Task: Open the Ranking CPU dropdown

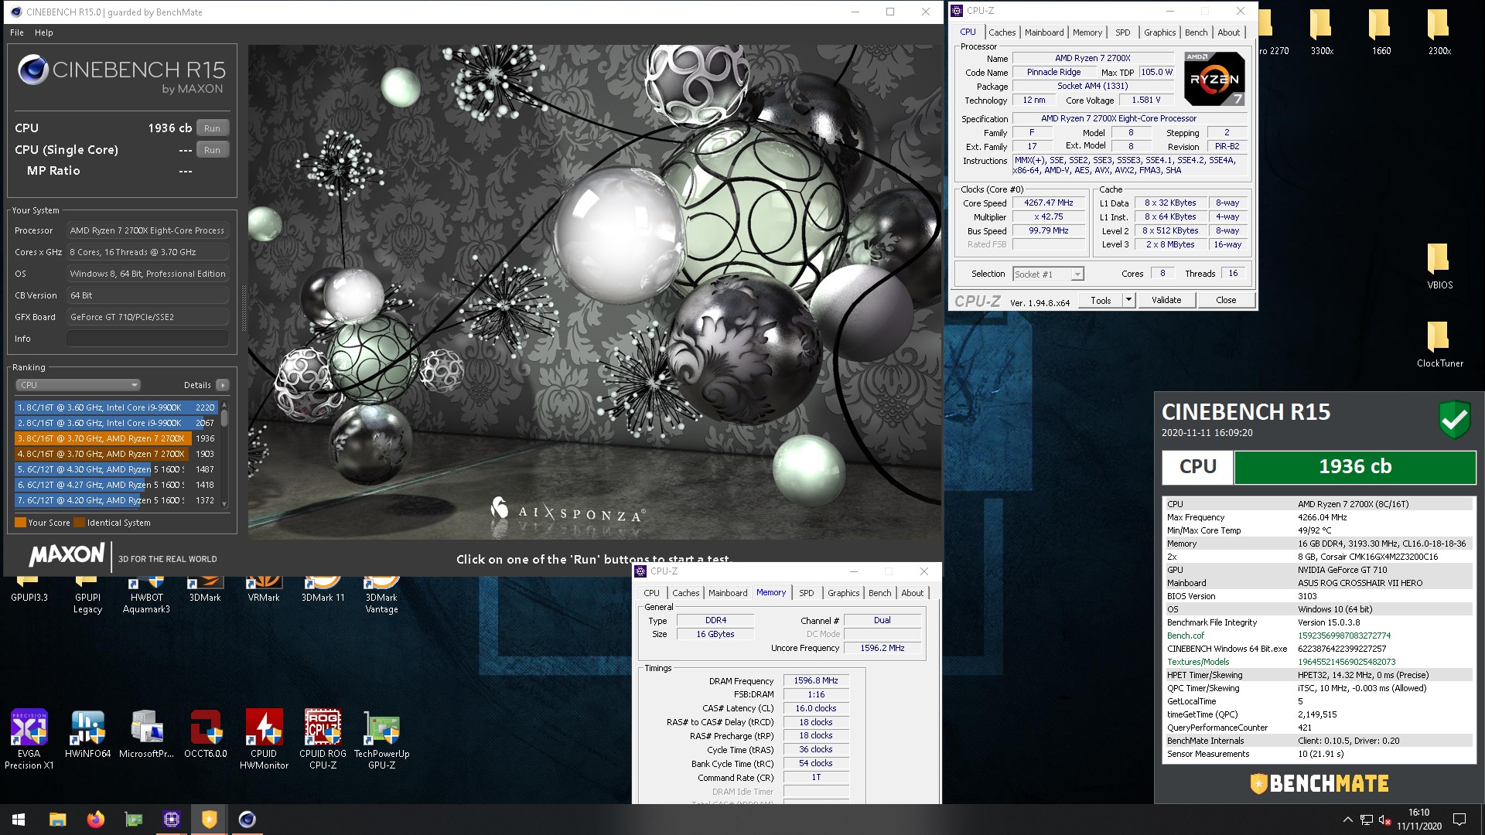Action: [77, 385]
